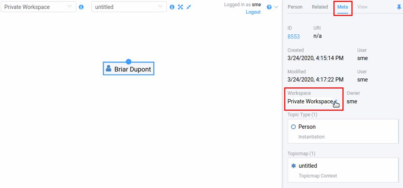Click the untitled topicmap info icon
This screenshot has height=188, width=403.
point(172,7)
